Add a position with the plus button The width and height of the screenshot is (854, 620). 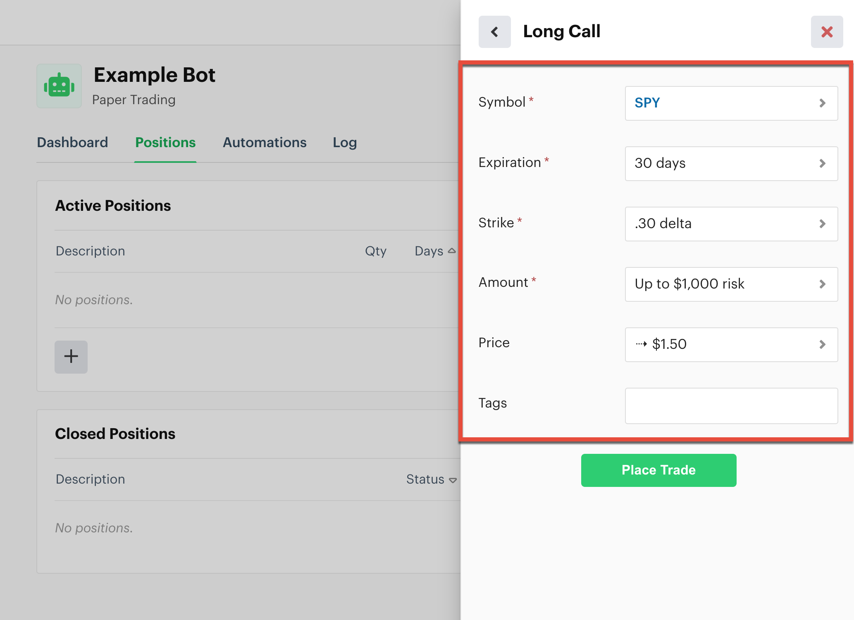point(71,357)
